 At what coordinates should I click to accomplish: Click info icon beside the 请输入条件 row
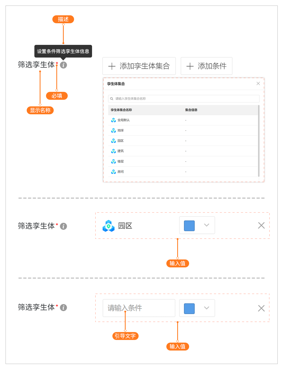[63, 307]
